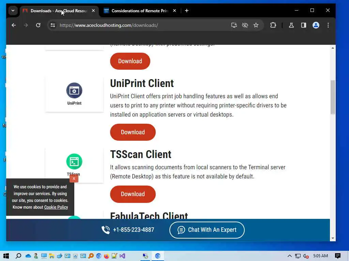Viewport: 349px width, 261px height.
Task: Call the +1-855-223-4887 phone link
Action: pos(128,230)
